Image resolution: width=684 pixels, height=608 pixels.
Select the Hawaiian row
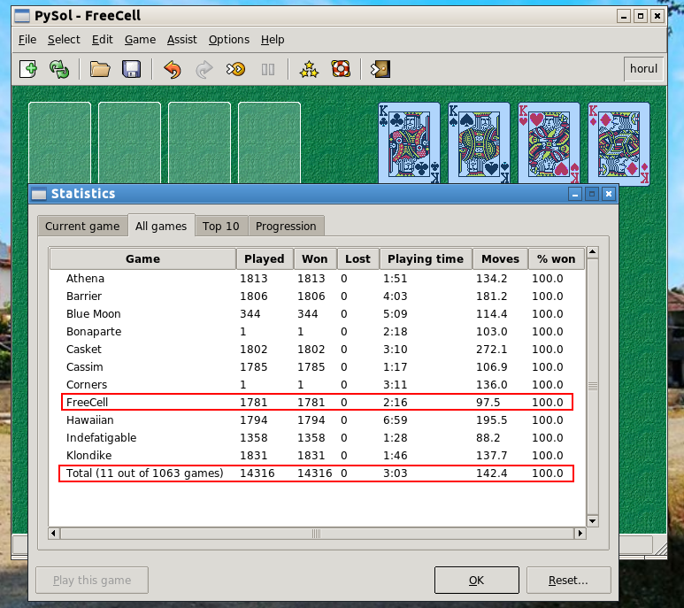(317, 420)
